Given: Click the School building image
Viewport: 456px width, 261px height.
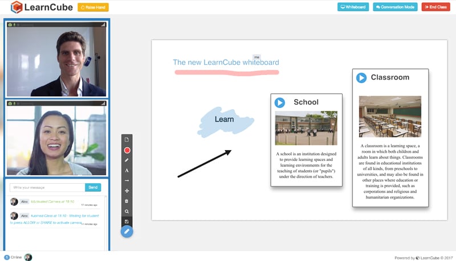Looking at the screenshot, I should 306,128.
